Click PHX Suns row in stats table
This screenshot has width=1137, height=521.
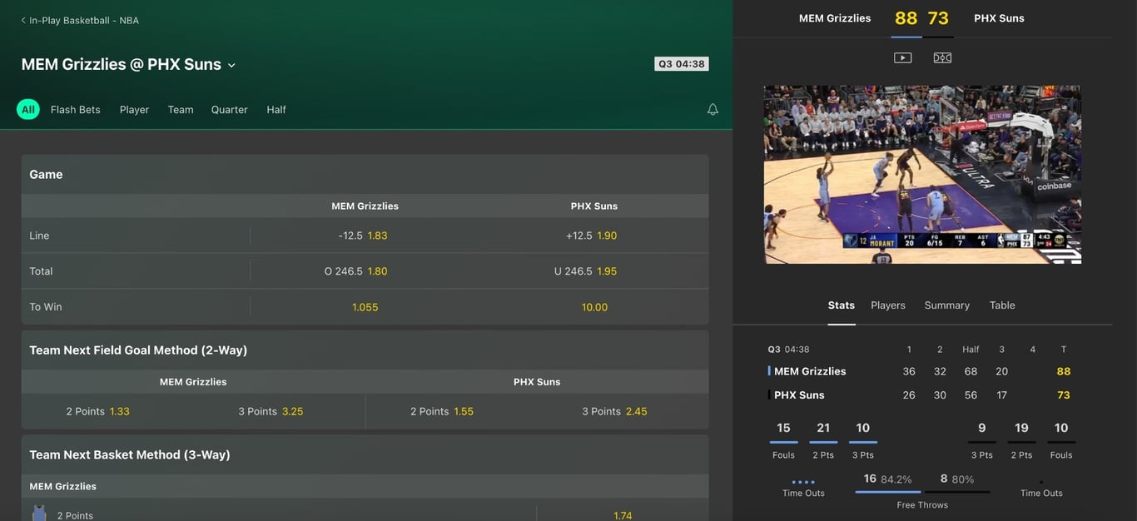tap(920, 395)
